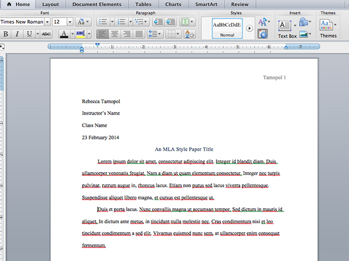Apply the black font color

(x=64, y=34)
